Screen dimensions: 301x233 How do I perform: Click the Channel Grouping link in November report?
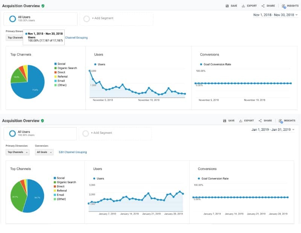click(76, 38)
